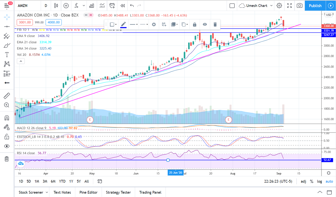The width and height of the screenshot is (336, 197).
Task: Open chart settings gear in top bar
Action: tap(279, 6)
